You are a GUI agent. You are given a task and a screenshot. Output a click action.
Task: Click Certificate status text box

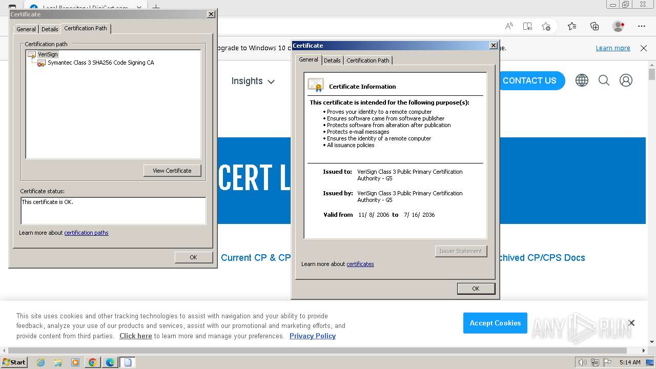point(113,211)
